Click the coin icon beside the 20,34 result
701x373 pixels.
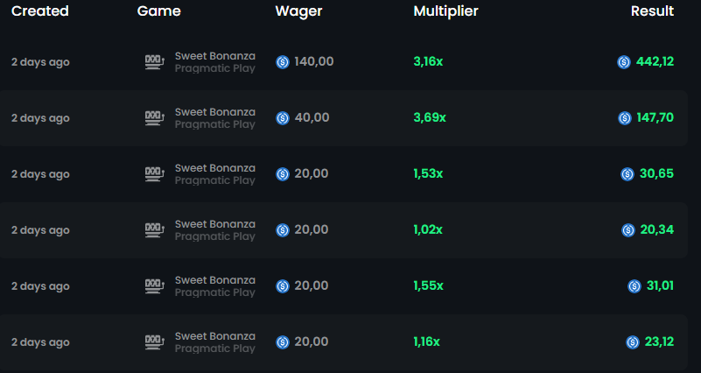(628, 230)
